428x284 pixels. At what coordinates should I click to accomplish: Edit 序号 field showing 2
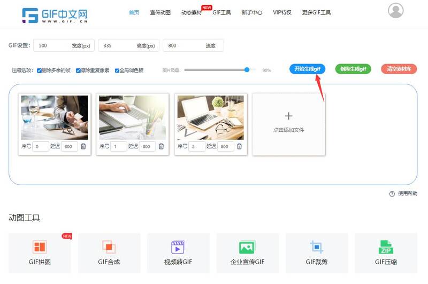196,146
